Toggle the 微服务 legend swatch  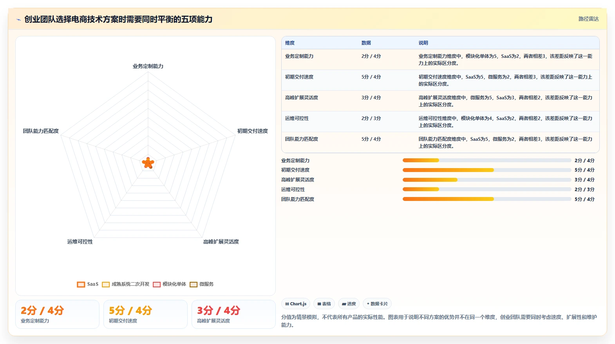pyautogui.click(x=194, y=284)
